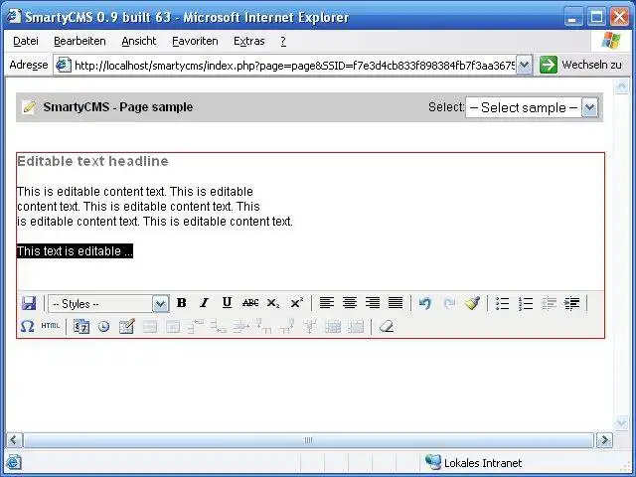The width and height of the screenshot is (636, 477).
Task: Click vertical scrollbar down arrow
Action: click(621, 423)
